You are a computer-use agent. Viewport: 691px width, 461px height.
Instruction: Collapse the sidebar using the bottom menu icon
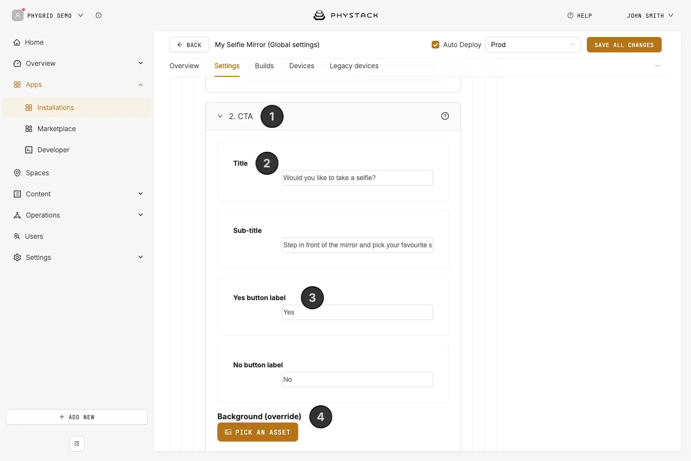(x=77, y=444)
